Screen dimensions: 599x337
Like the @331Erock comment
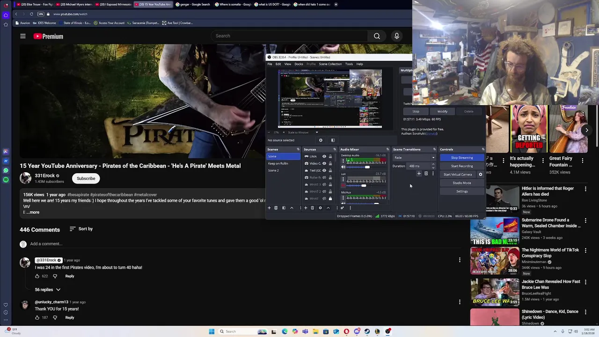pyautogui.click(x=37, y=276)
